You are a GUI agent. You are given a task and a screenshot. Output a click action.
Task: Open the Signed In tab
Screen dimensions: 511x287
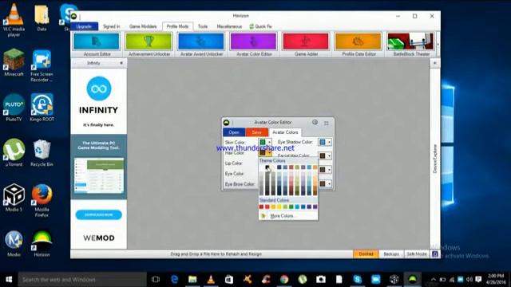pyautogui.click(x=112, y=26)
